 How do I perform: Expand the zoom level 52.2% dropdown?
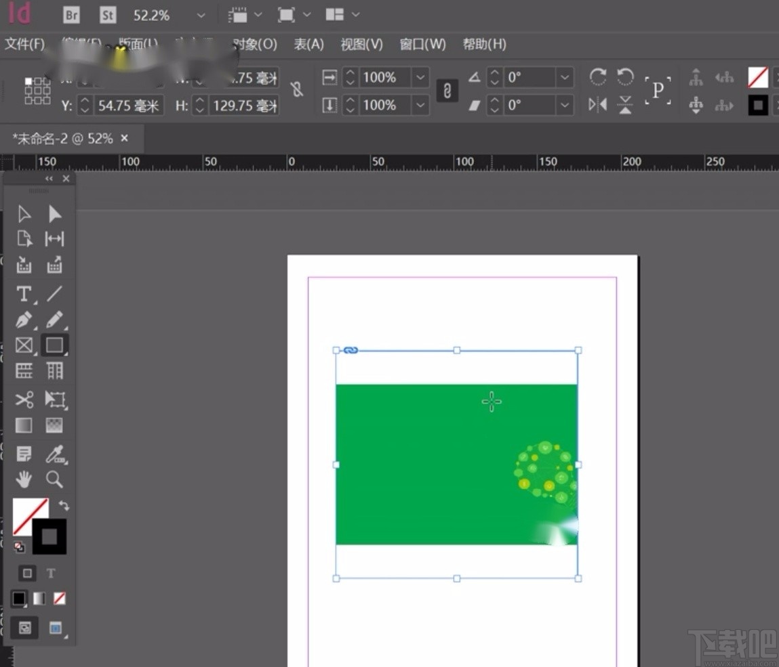click(x=200, y=15)
